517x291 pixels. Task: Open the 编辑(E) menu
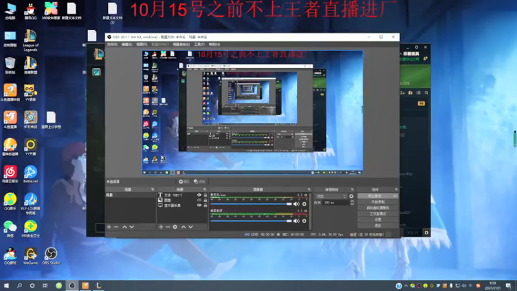point(127,44)
